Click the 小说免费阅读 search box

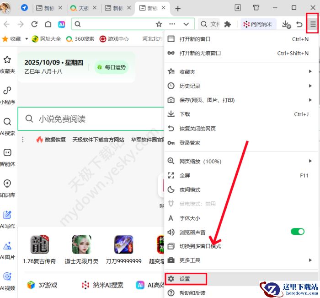91,119
